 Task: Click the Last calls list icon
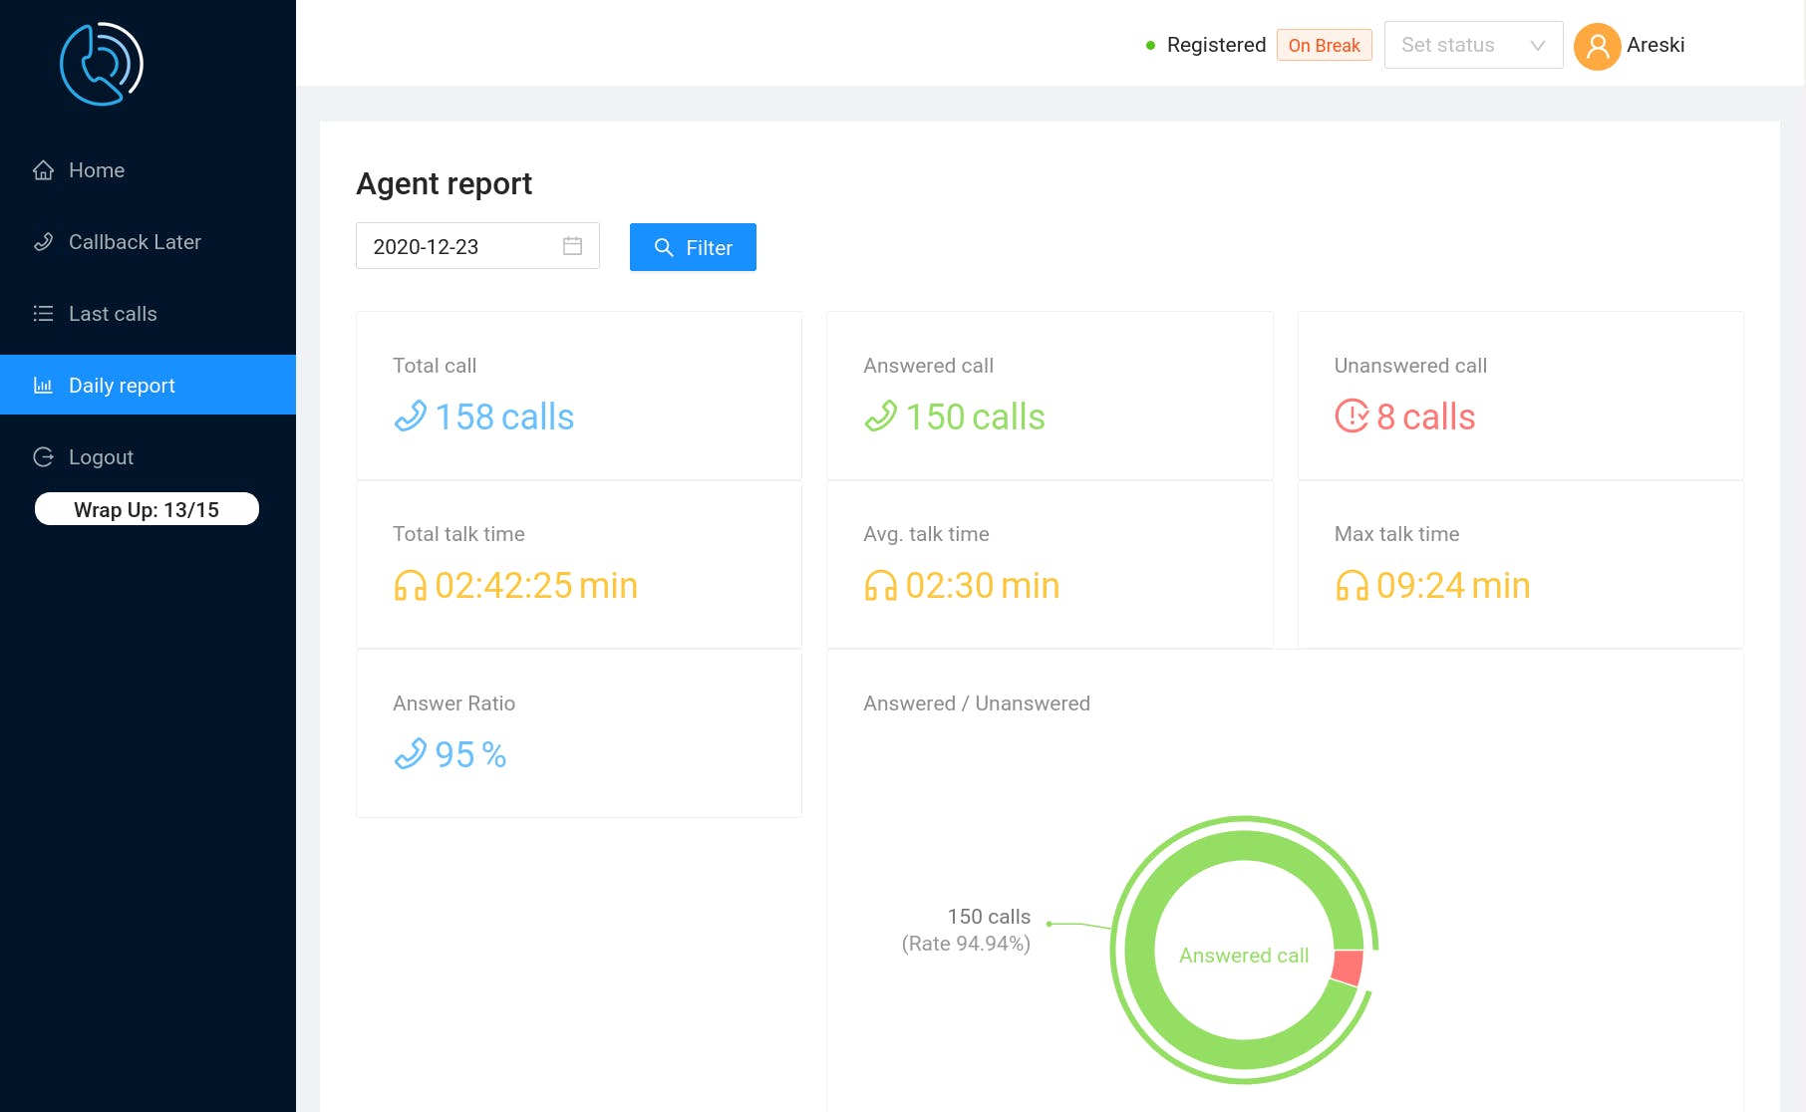coord(43,314)
